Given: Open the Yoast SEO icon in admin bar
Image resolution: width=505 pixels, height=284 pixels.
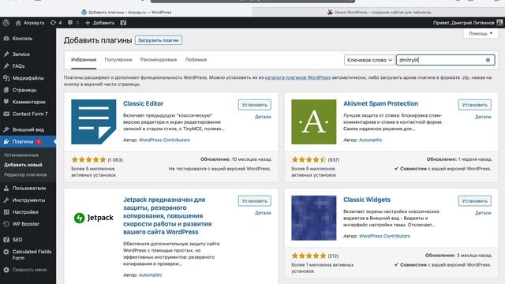Looking at the screenshot, I should [x=123, y=23].
